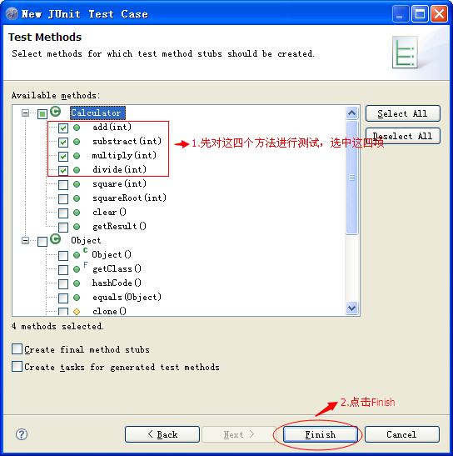Maximize the New JUnit Test Case window

click(x=420, y=13)
